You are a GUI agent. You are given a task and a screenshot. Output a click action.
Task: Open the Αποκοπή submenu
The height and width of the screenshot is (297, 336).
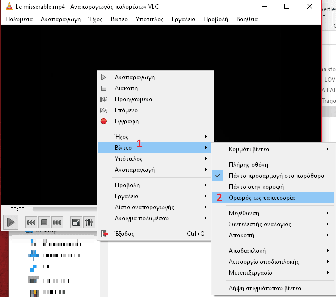point(273,235)
